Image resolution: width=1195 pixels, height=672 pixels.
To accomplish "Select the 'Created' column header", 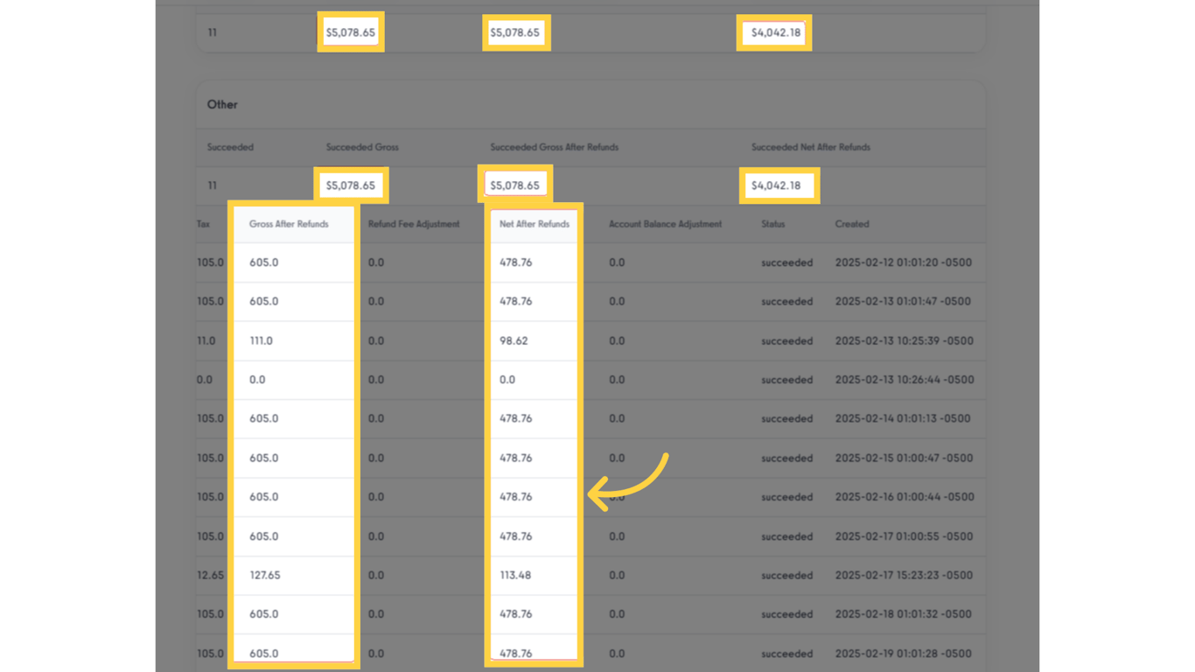I will tap(851, 224).
